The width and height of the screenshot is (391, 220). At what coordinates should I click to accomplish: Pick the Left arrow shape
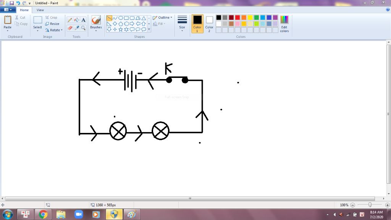pos(137,24)
